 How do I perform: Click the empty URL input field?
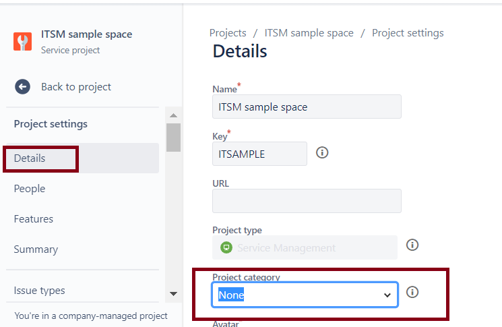(307, 201)
